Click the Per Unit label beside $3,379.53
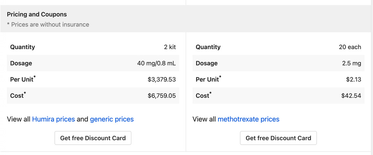This screenshot has height=155, width=373. pyautogui.click(x=23, y=80)
